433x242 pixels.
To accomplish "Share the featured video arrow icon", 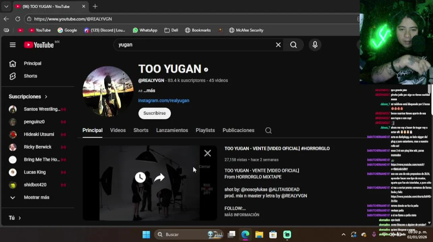I will [x=159, y=177].
